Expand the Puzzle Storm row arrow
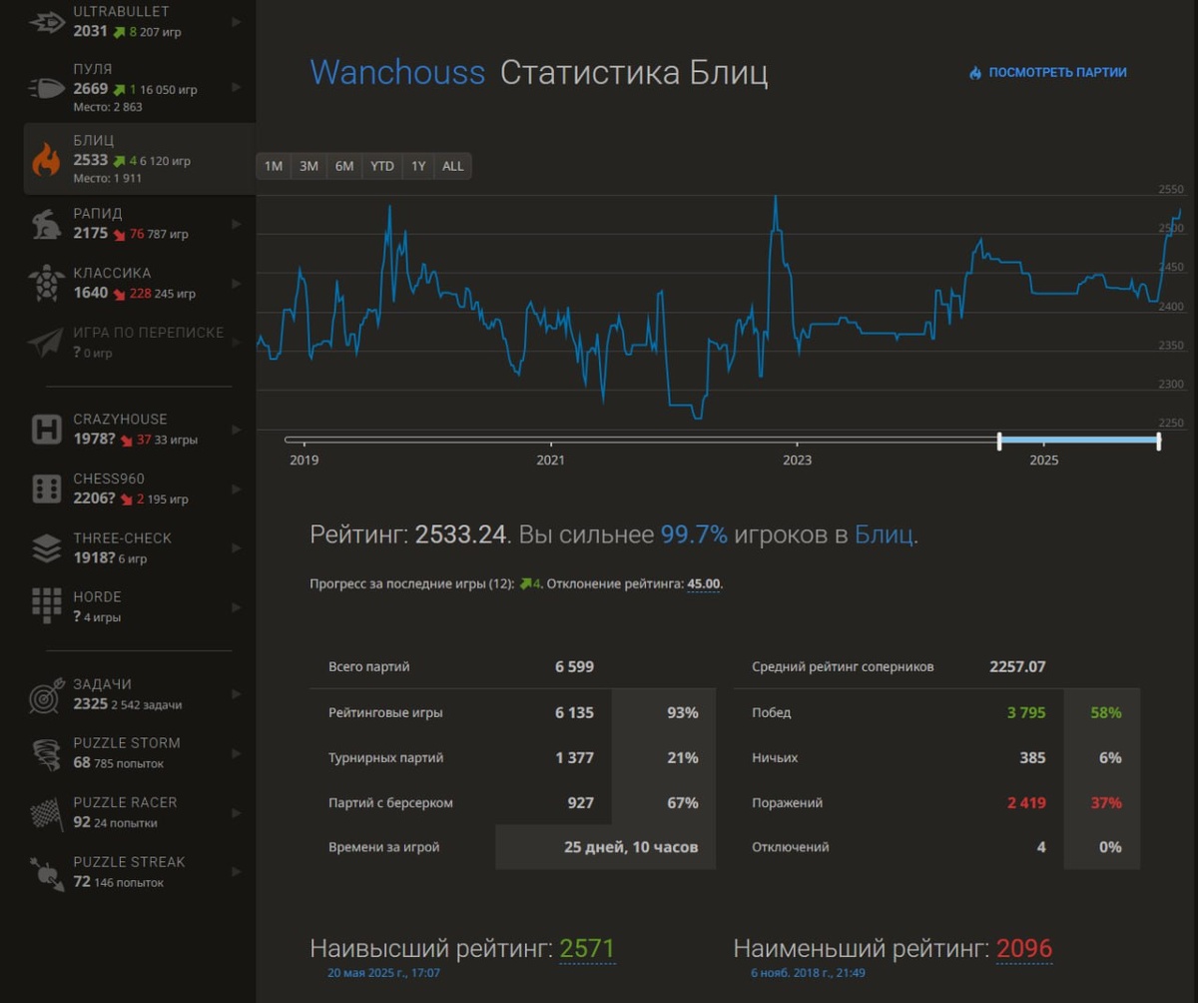Viewport: 1198px width, 1003px height. [x=237, y=753]
